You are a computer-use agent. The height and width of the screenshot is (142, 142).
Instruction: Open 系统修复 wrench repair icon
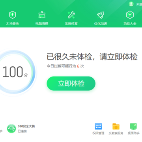(x=71, y=15)
